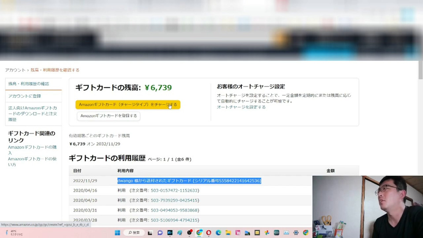Open order 503-7939259-0425415
This screenshot has width=423, height=238.
click(174, 201)
